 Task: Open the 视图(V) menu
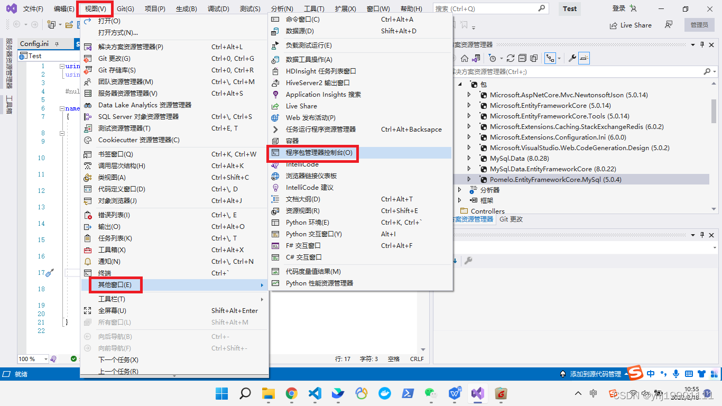coord(96,9)
